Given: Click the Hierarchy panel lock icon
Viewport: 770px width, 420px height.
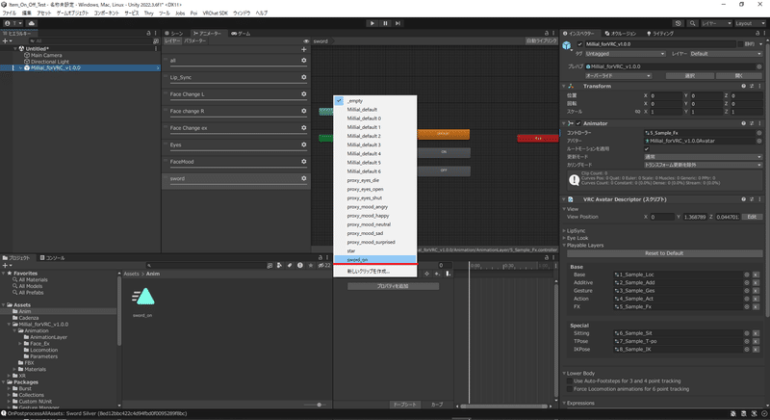Looking at the screenshot, I should (x=149, y=33).
